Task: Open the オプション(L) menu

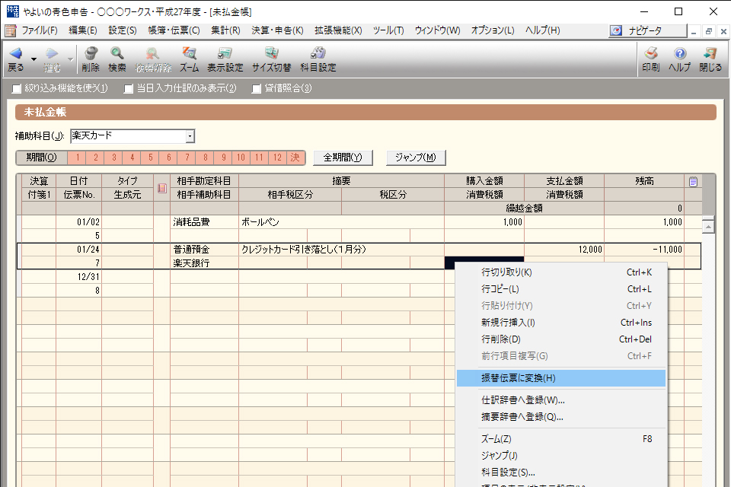Action: [x=493, y=30]
